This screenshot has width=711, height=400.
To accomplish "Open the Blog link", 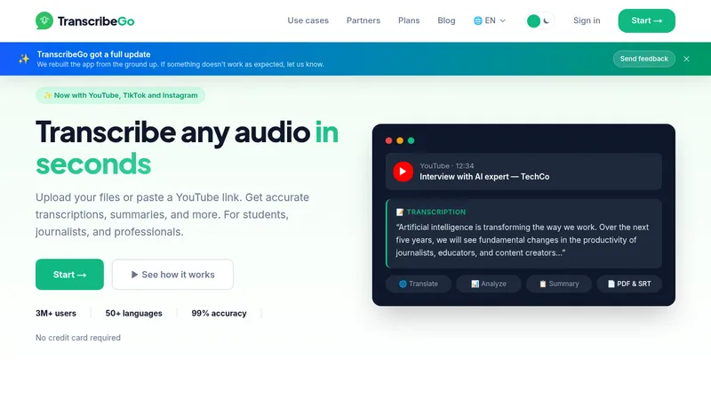I will pos(446,20).
